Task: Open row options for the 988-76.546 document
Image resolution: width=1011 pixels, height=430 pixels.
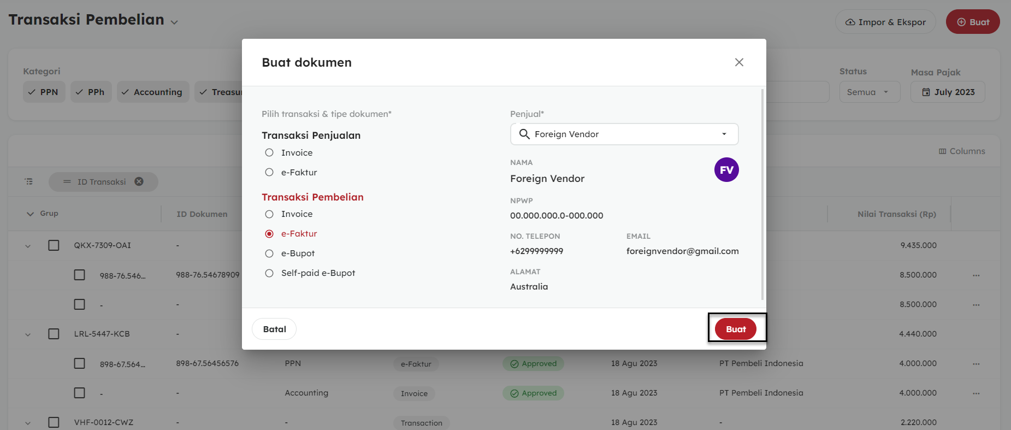Action: pos(976,275)
